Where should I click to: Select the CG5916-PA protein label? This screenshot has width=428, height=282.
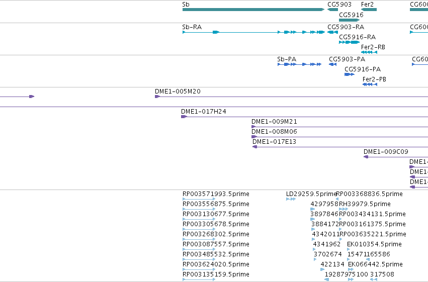click(363, 69)
